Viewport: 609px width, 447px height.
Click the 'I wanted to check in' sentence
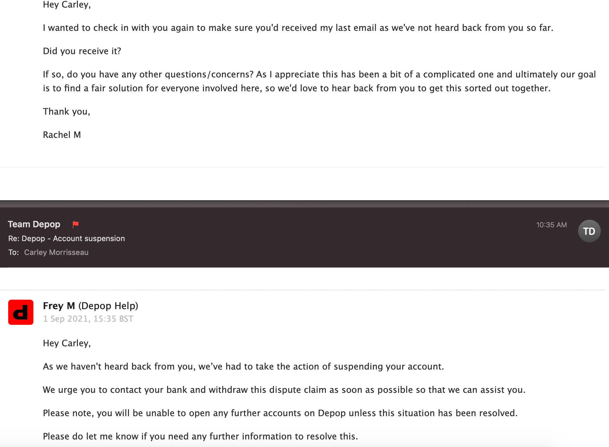click(298, 28)
